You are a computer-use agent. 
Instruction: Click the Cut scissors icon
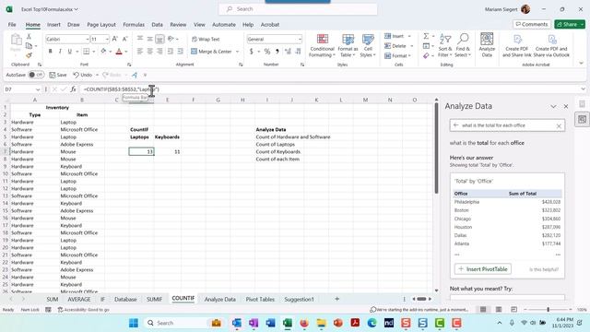(x=29, y=37)
